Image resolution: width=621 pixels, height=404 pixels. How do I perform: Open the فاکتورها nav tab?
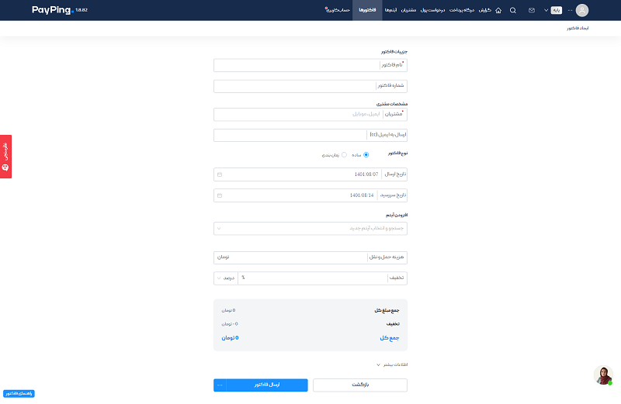[367, 10]
